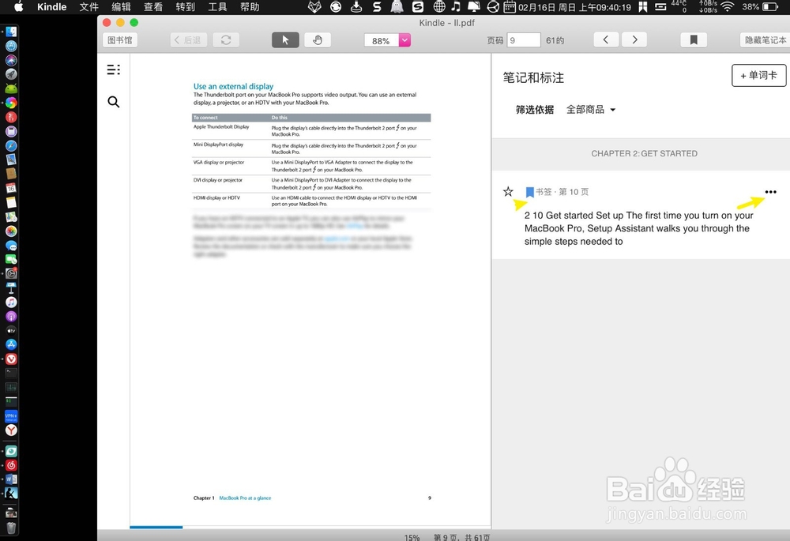Image resolution: width=790 pixels, height=541 pixels.
Task: Open Finder from the dock
Action: point(11,32)
